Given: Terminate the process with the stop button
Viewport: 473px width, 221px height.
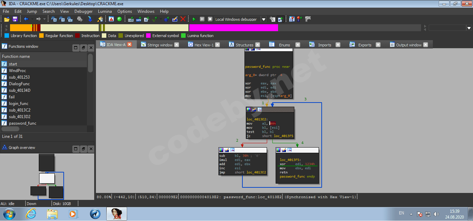Looking at the screenshot, I should (210, 19).
